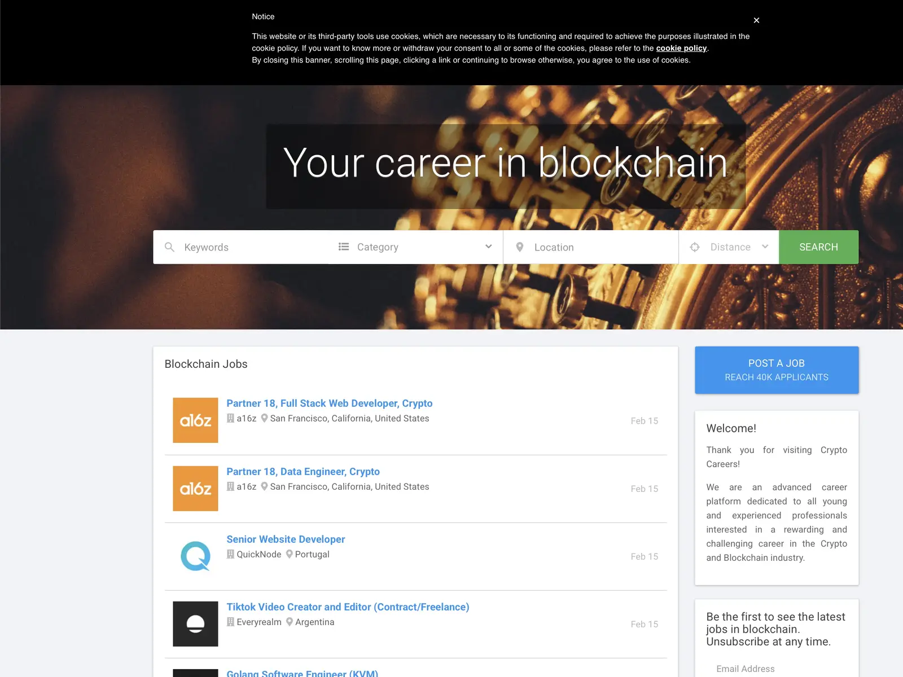Open Senior Website Developer job listing

pos(286,539)
